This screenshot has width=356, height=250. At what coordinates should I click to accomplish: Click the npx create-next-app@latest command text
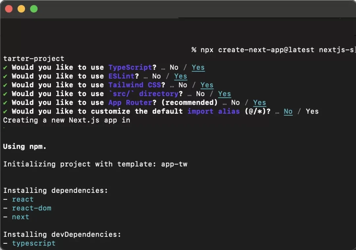pos(257,50)
